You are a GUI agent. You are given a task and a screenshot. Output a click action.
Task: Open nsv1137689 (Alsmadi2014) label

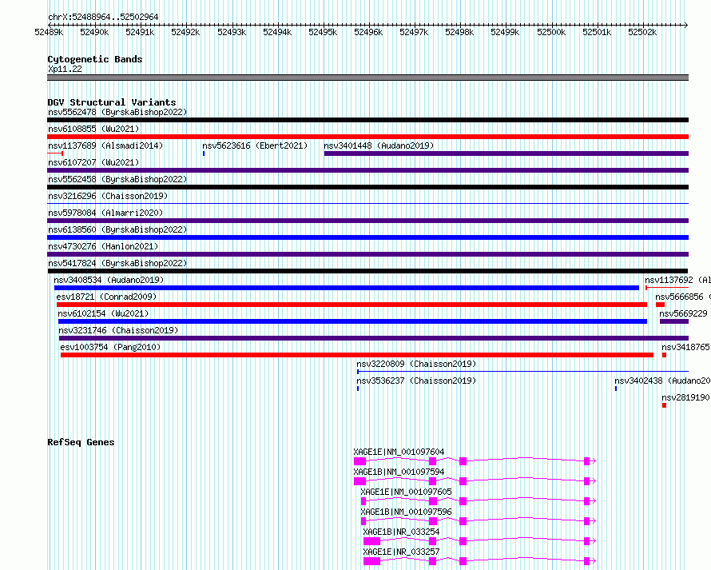click(x=105, y=145)
